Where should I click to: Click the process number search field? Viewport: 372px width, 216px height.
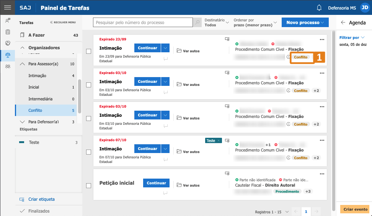pyautogui.click(x=143, y=23)
